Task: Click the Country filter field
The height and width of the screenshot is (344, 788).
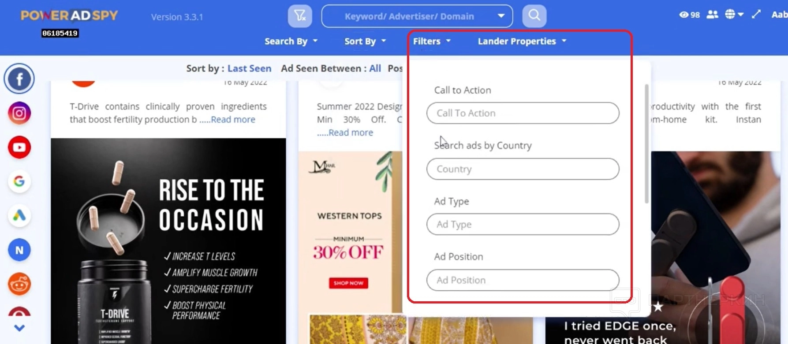Action: point(523,169)
